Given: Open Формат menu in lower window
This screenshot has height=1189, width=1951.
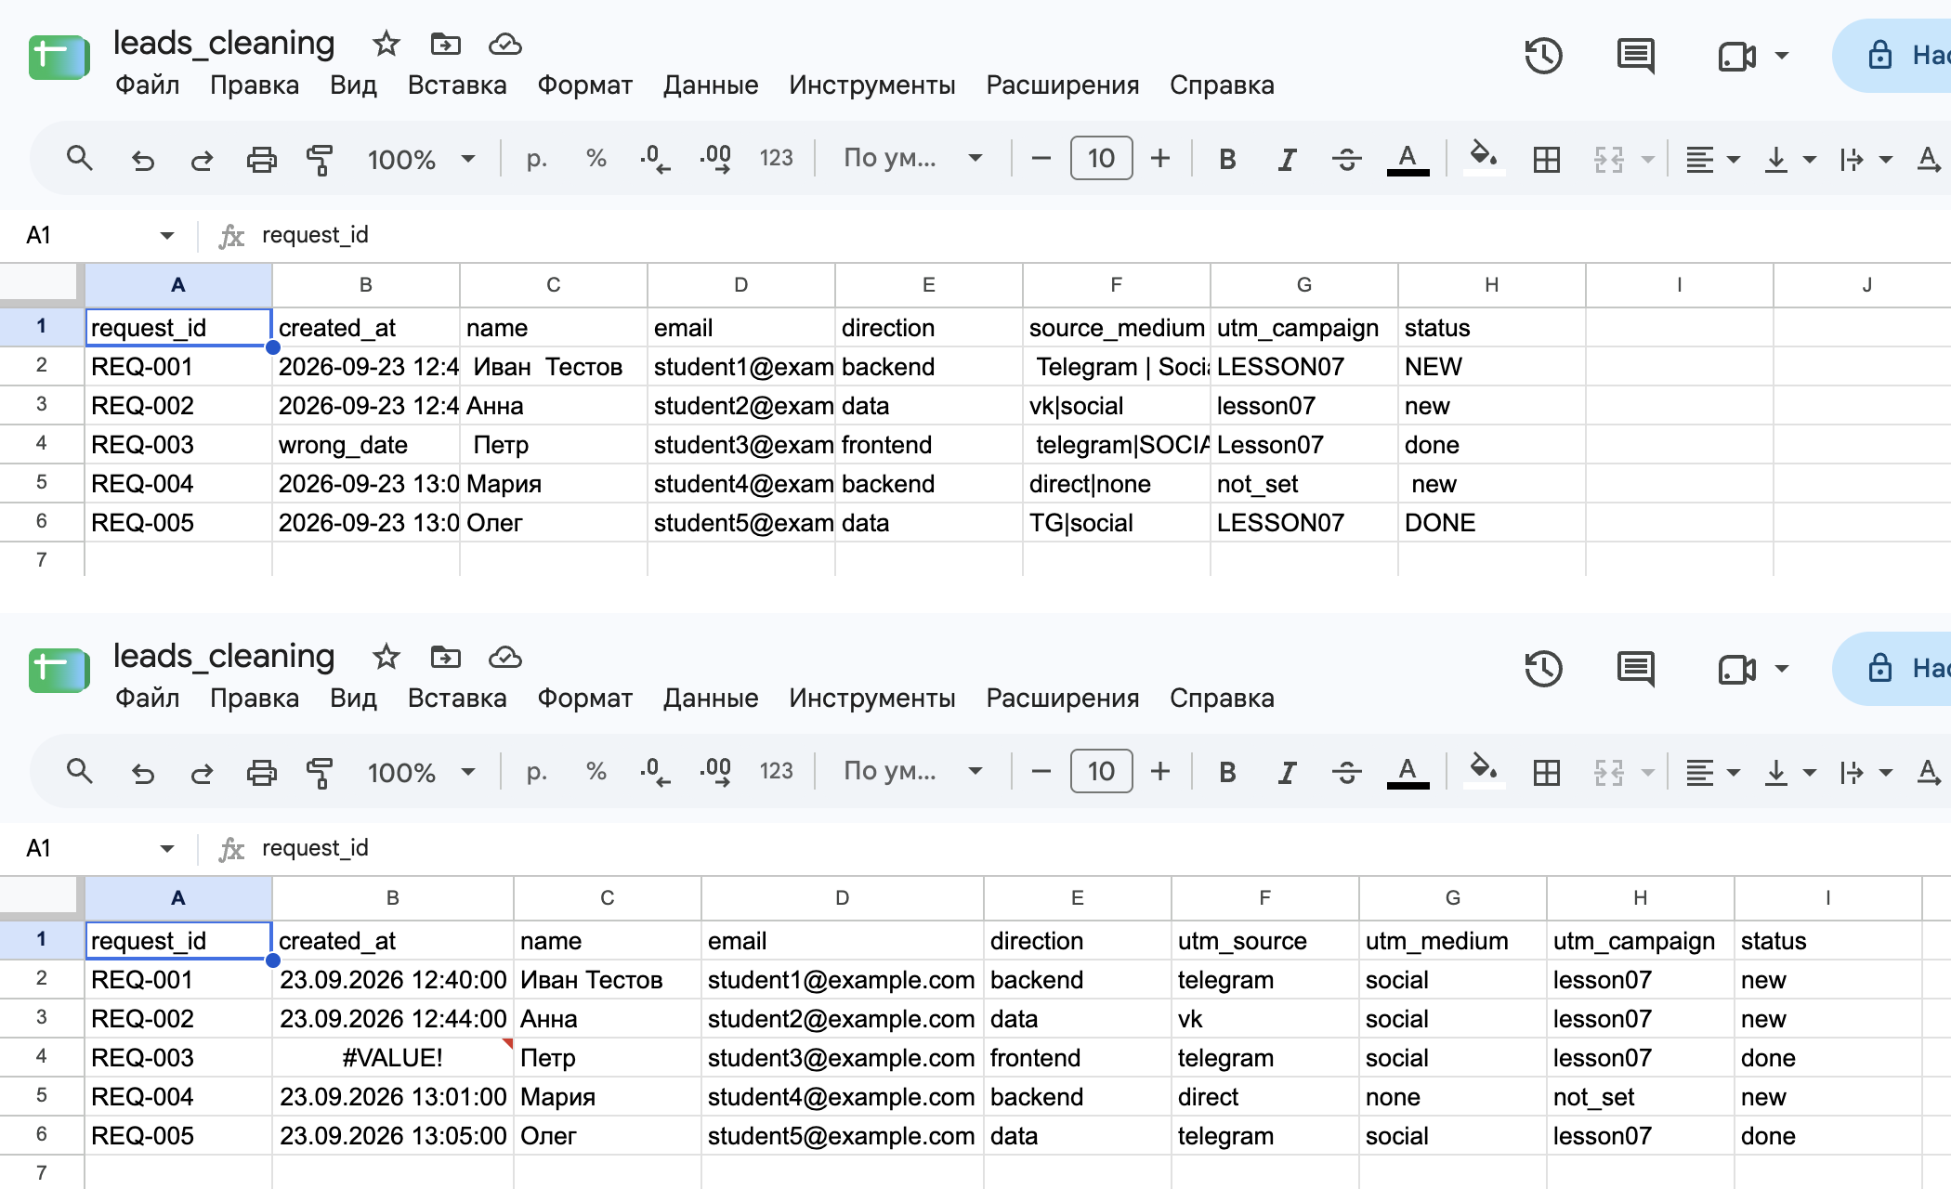Looking at the screenshot, I should (585, 699).
